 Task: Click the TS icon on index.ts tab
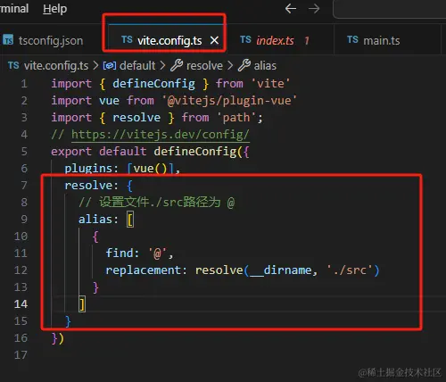[x=245, y=39]
